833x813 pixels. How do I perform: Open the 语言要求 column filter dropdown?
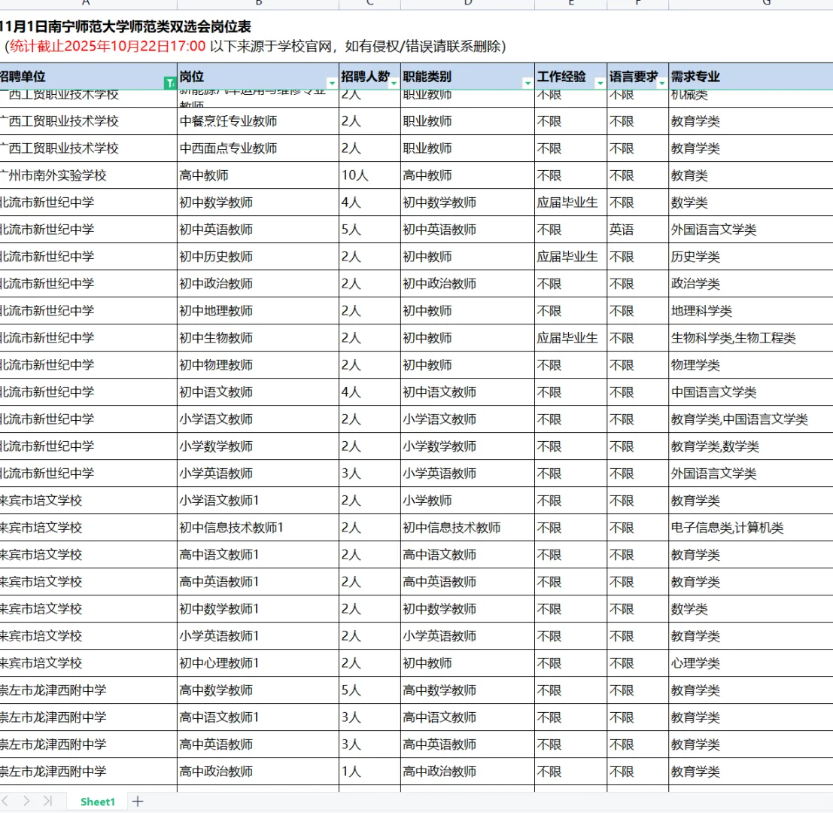(x=661, y=83)
